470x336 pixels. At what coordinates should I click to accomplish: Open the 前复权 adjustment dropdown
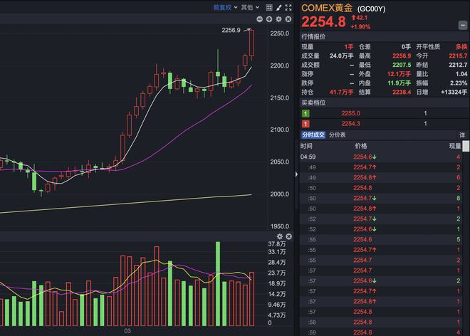[225, 8]
